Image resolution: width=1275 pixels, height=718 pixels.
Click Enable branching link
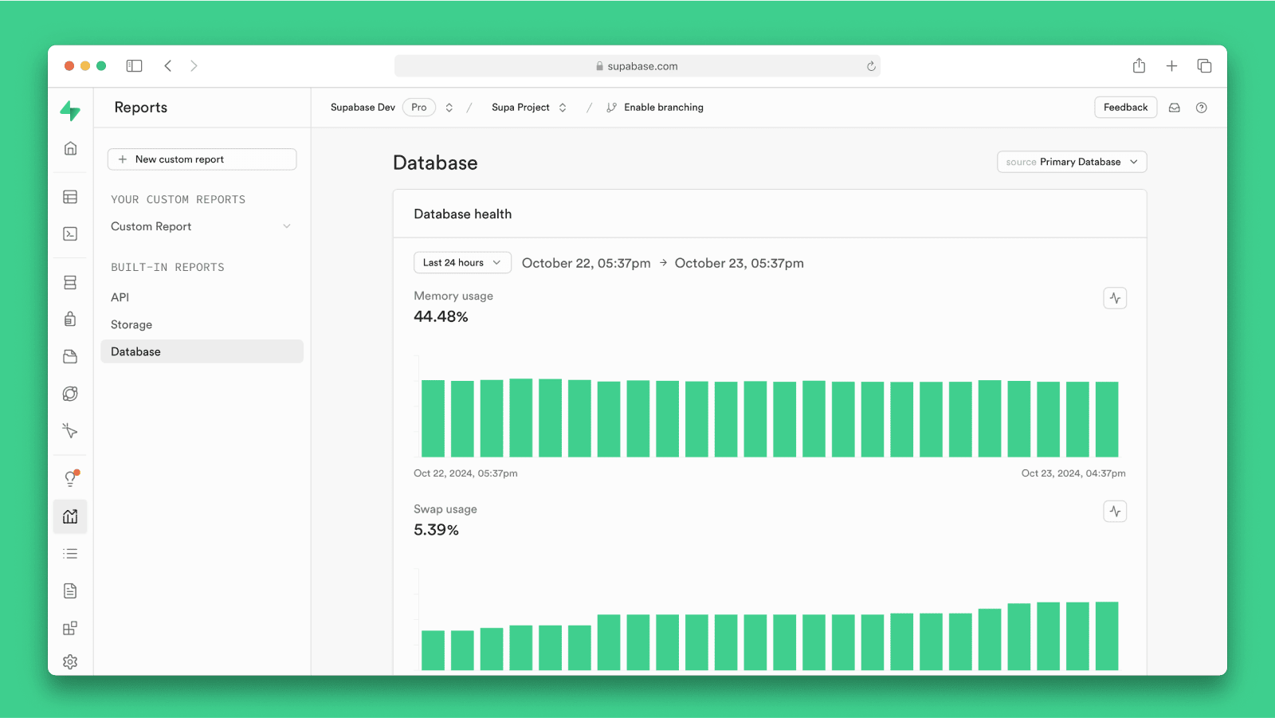click(655, 108)
